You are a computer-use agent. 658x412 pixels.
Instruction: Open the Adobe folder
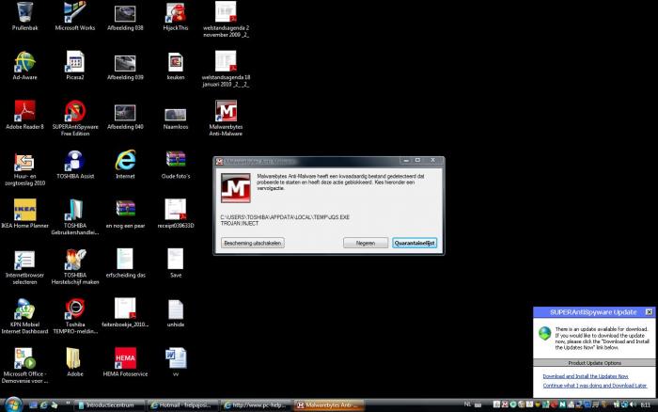(75, 362)
